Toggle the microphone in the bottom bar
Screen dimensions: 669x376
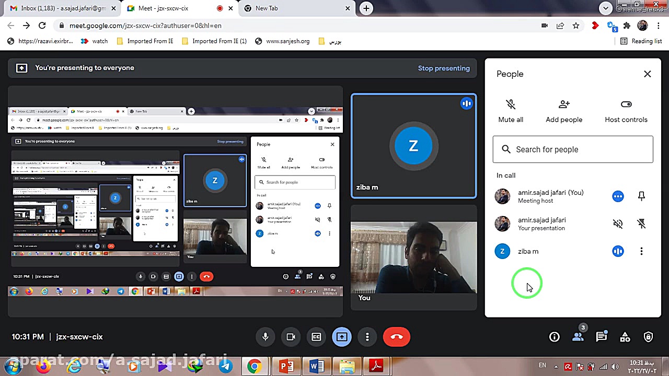[266, 337]
